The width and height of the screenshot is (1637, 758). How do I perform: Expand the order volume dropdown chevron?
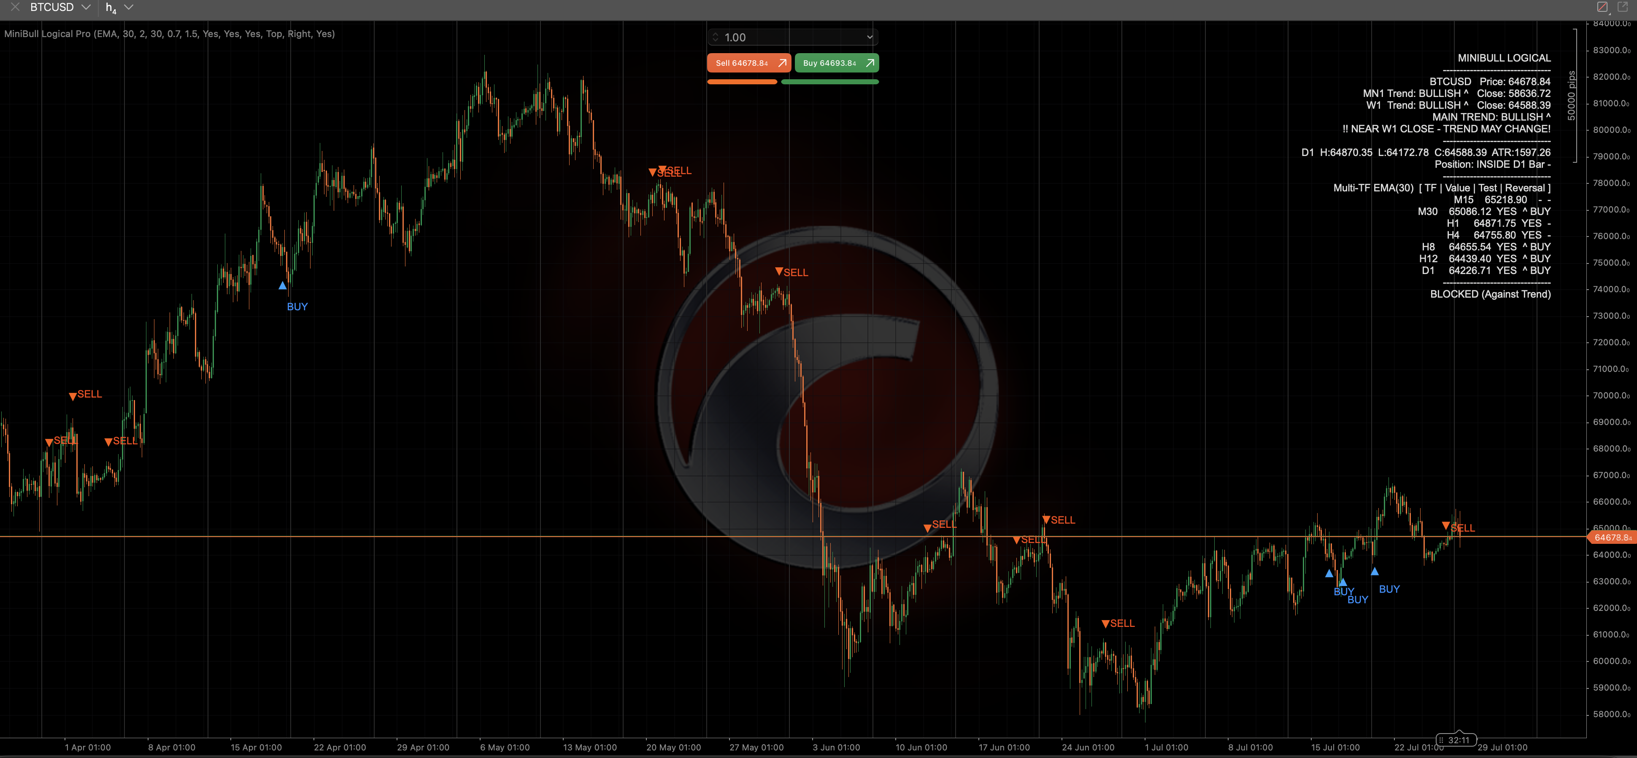pyautogui.click(x=869, y=38)
